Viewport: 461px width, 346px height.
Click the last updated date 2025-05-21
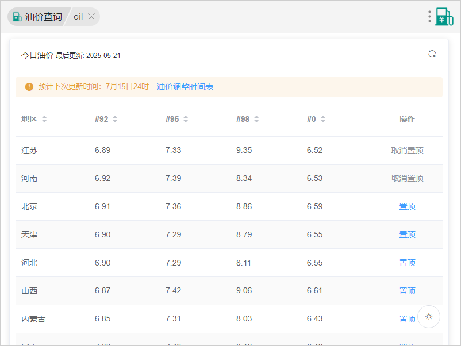coord(103,56)
